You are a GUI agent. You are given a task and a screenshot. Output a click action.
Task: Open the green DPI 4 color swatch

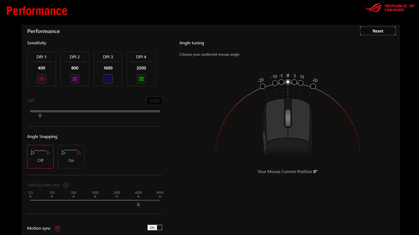pyautogui.click(x=141, y=79)
